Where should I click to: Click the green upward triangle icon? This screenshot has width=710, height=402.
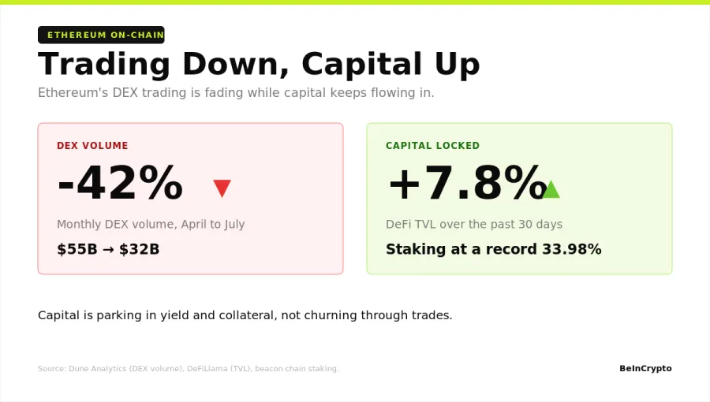pyautogui.click(x=551, y=189)
